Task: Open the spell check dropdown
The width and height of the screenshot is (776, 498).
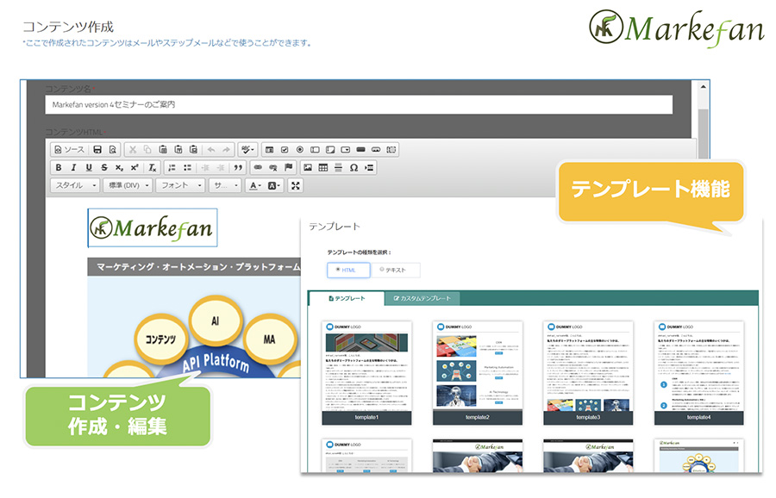Action: click(247, 149)
